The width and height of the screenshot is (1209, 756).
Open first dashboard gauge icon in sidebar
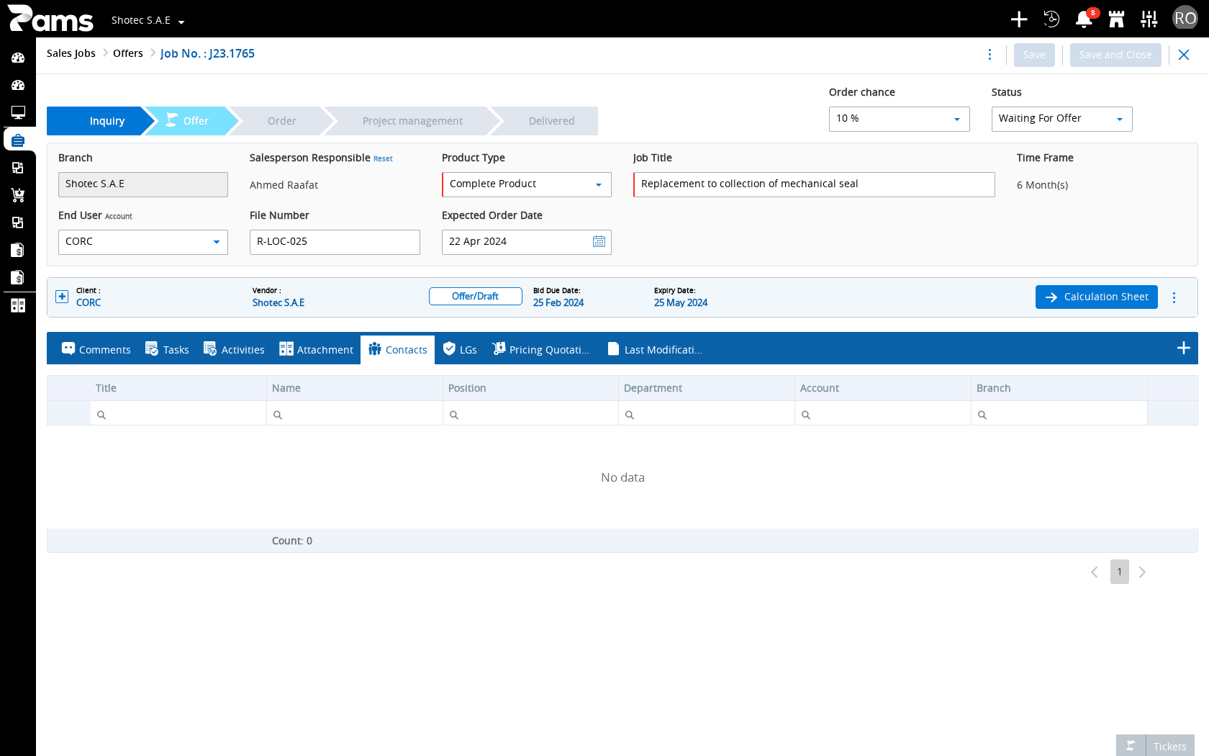(18, 58)
